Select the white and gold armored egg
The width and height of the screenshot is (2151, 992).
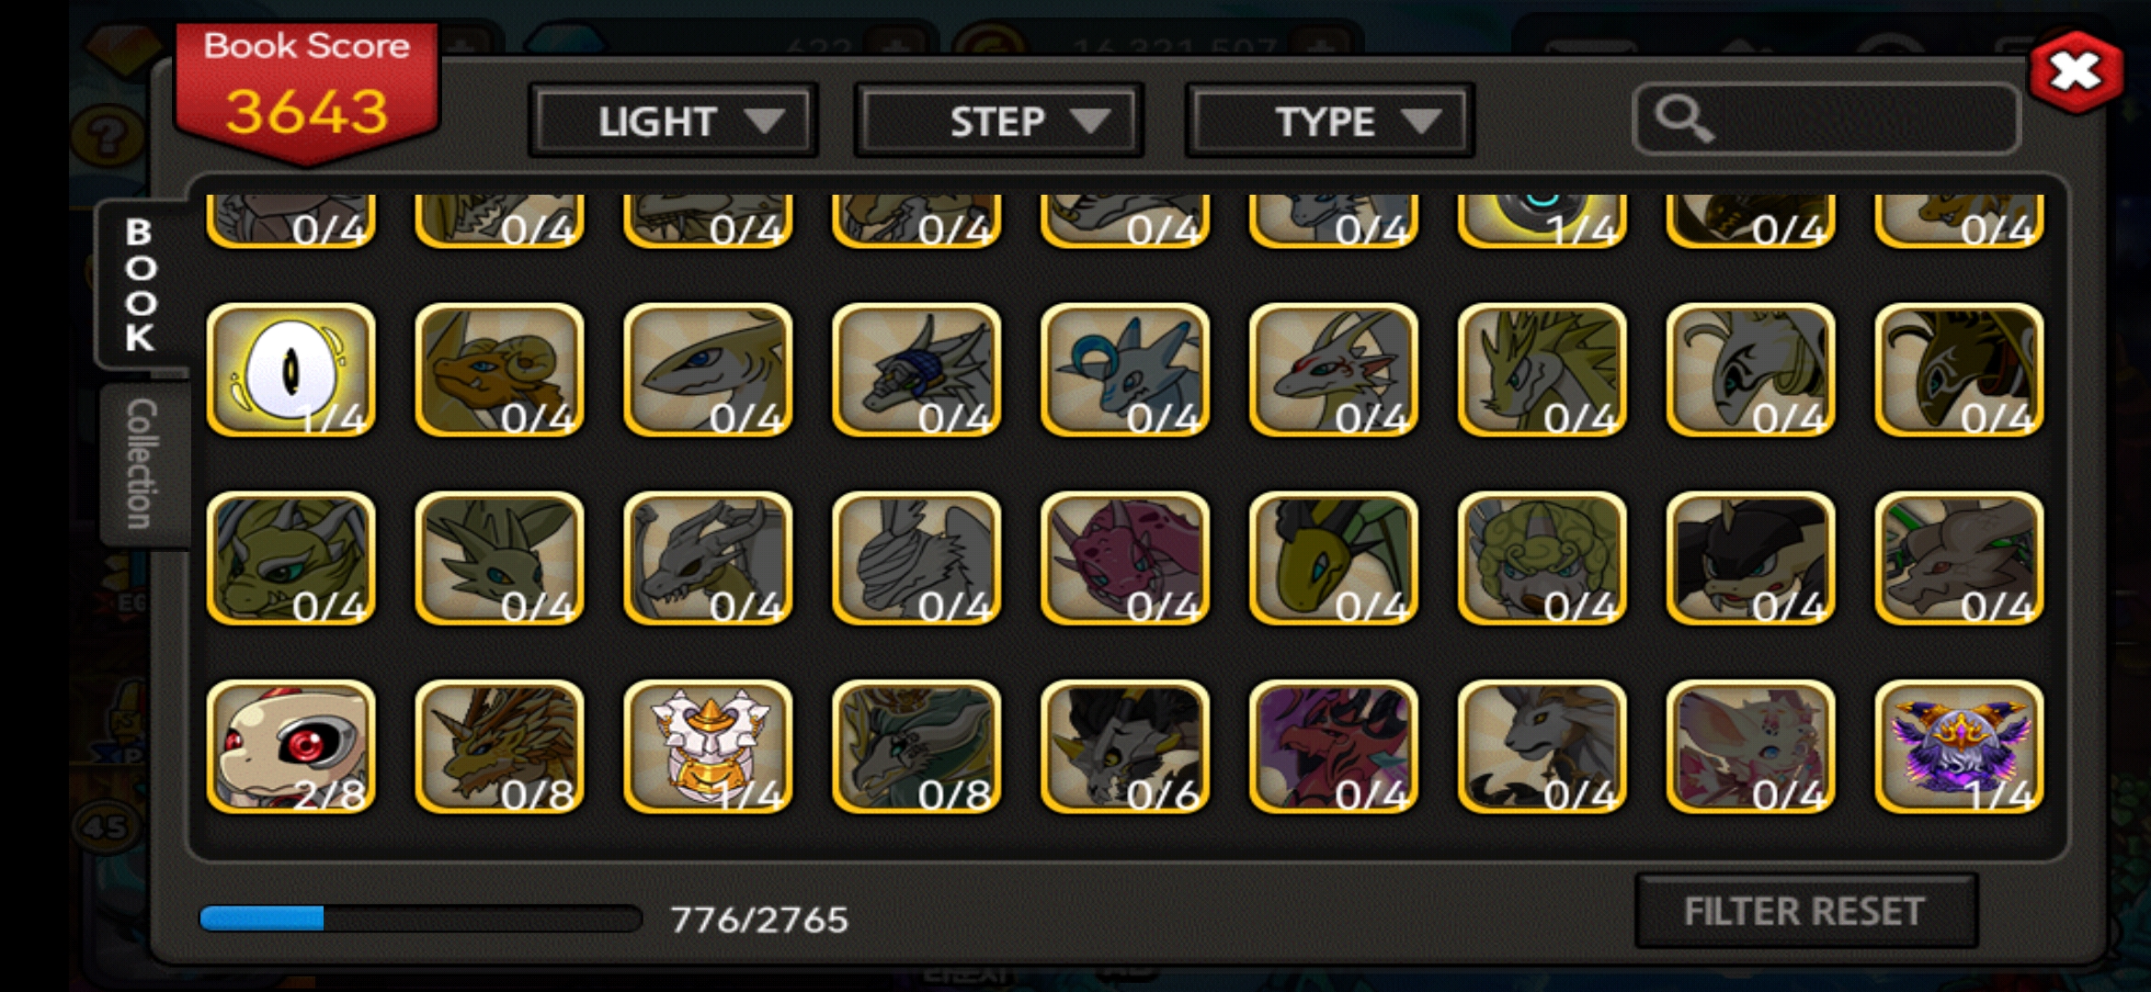[x=708, y=747]
